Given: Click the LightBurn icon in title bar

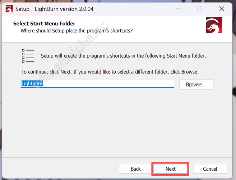Looking at the screenshot, I should click(9, 9).
